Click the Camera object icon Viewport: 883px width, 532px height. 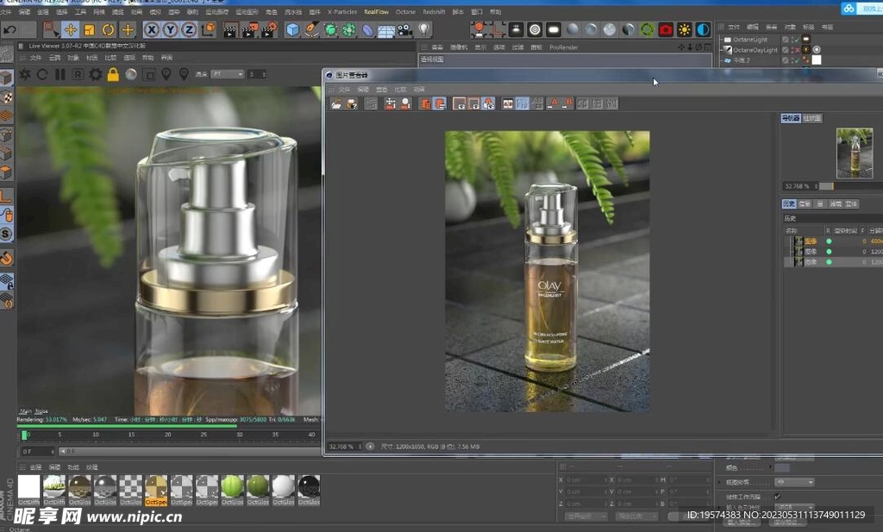(405, 30)
